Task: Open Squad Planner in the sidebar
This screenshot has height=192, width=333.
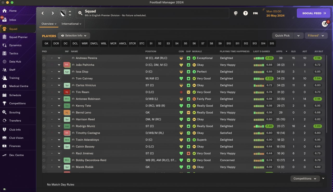Action: 18,37
